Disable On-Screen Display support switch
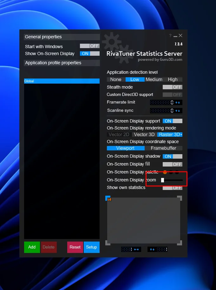This screenshot has height=290, width=216. [173, 121]
